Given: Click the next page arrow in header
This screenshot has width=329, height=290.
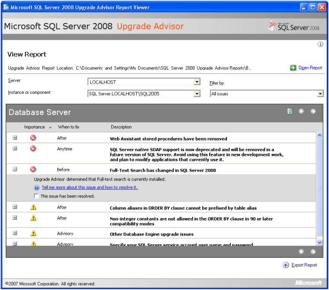Looking at the screenshot, I should [x=313, y=111].
